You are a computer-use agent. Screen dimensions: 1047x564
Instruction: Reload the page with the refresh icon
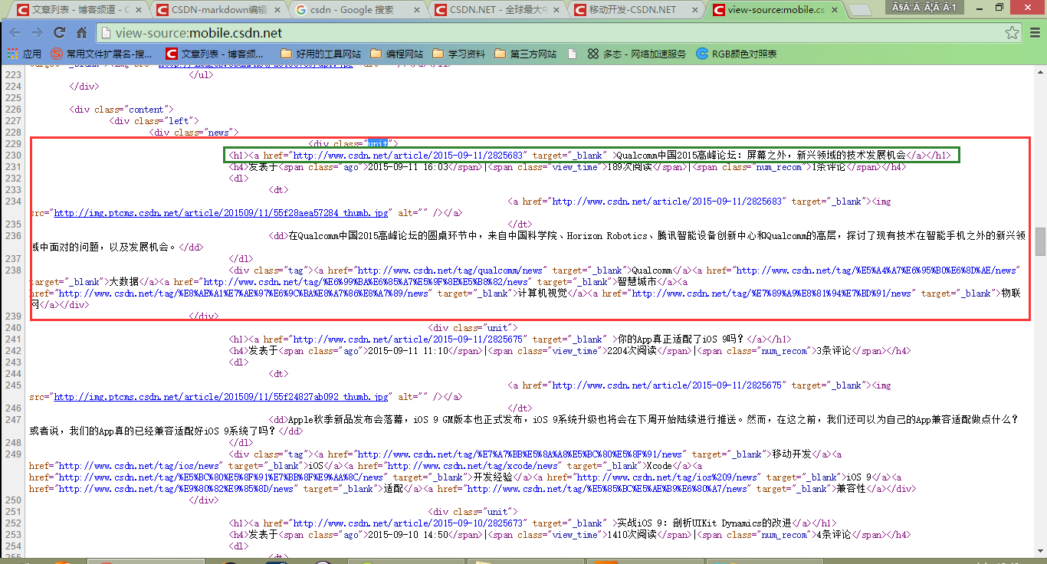pos(58,34)
